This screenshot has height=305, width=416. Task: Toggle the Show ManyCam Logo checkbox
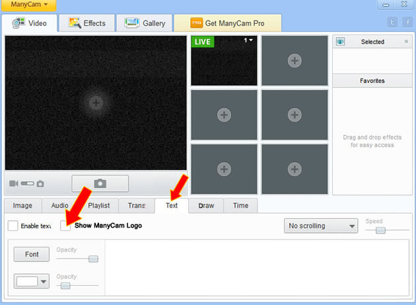coord(65,226)
